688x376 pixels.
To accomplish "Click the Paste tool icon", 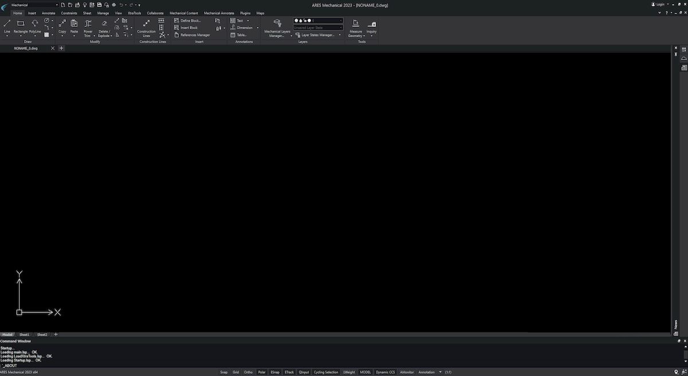I will [x=74, y=23].
